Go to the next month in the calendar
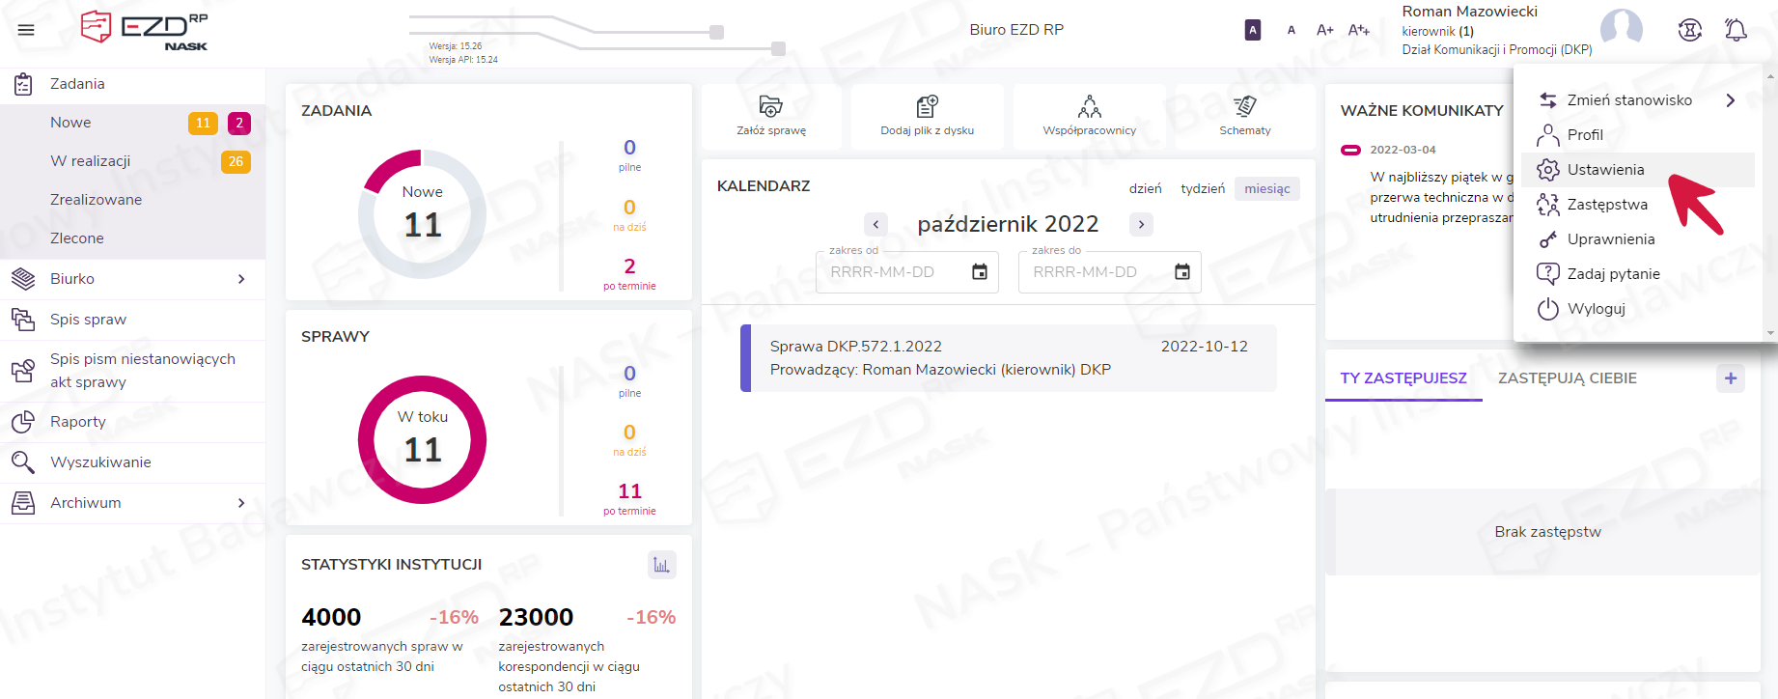Screen dimensions: 1778x699 tap(1141, 225)
